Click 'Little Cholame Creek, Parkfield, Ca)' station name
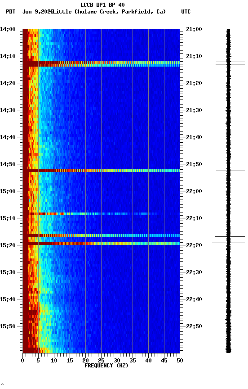This screenshot has height=389, width=248. [x=109, y=12]
